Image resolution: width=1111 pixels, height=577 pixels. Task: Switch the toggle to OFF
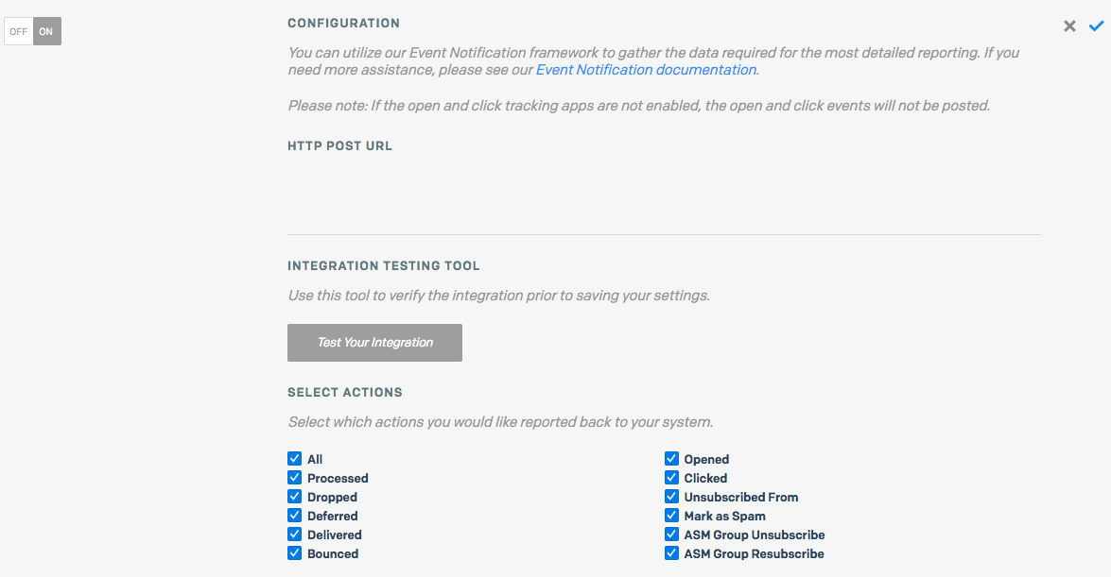coord(19,31)
